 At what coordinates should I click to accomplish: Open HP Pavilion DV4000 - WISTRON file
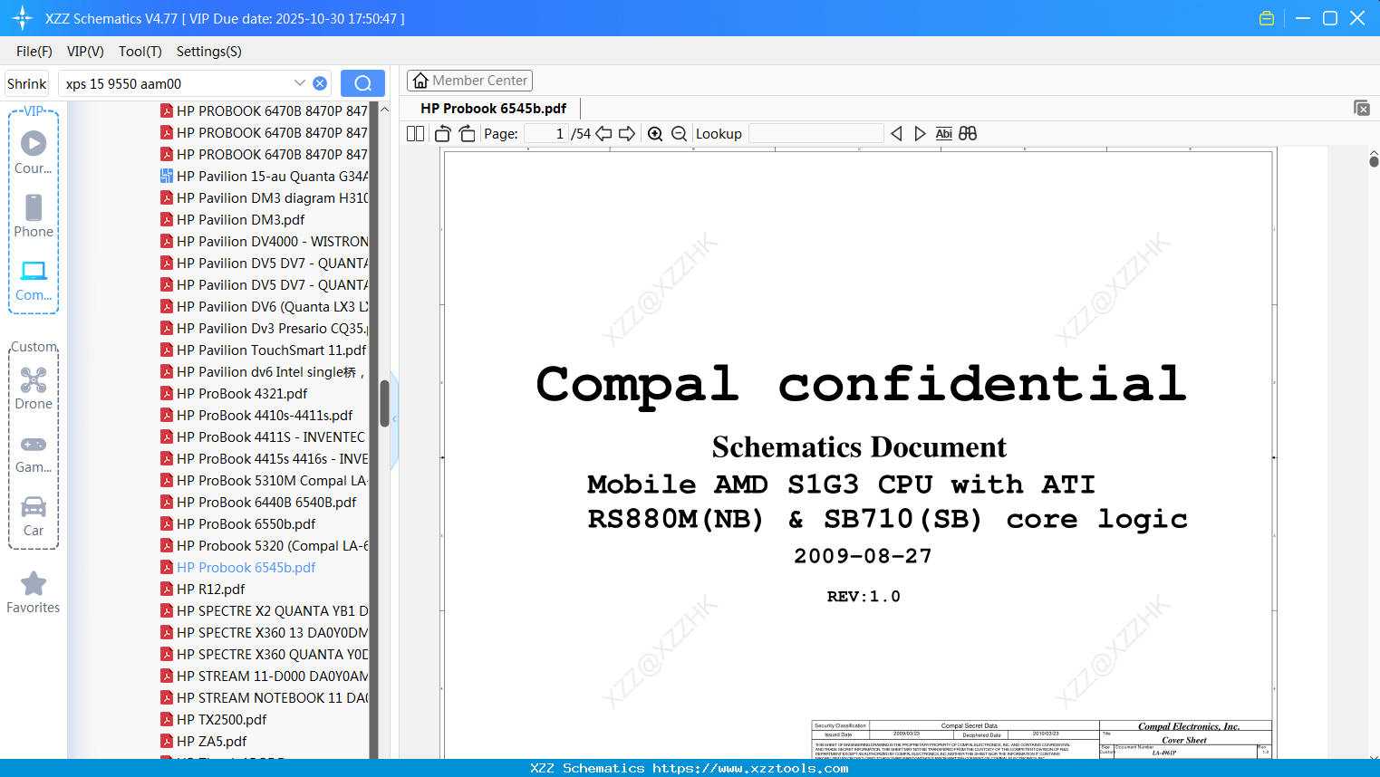[264, 241]
